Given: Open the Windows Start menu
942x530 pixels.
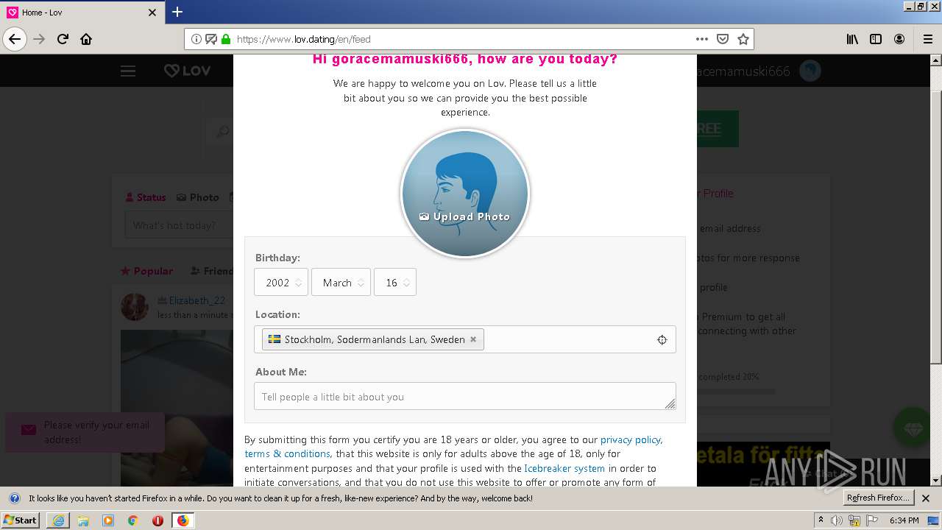Looking at the screenshot, I should (21, 520).
